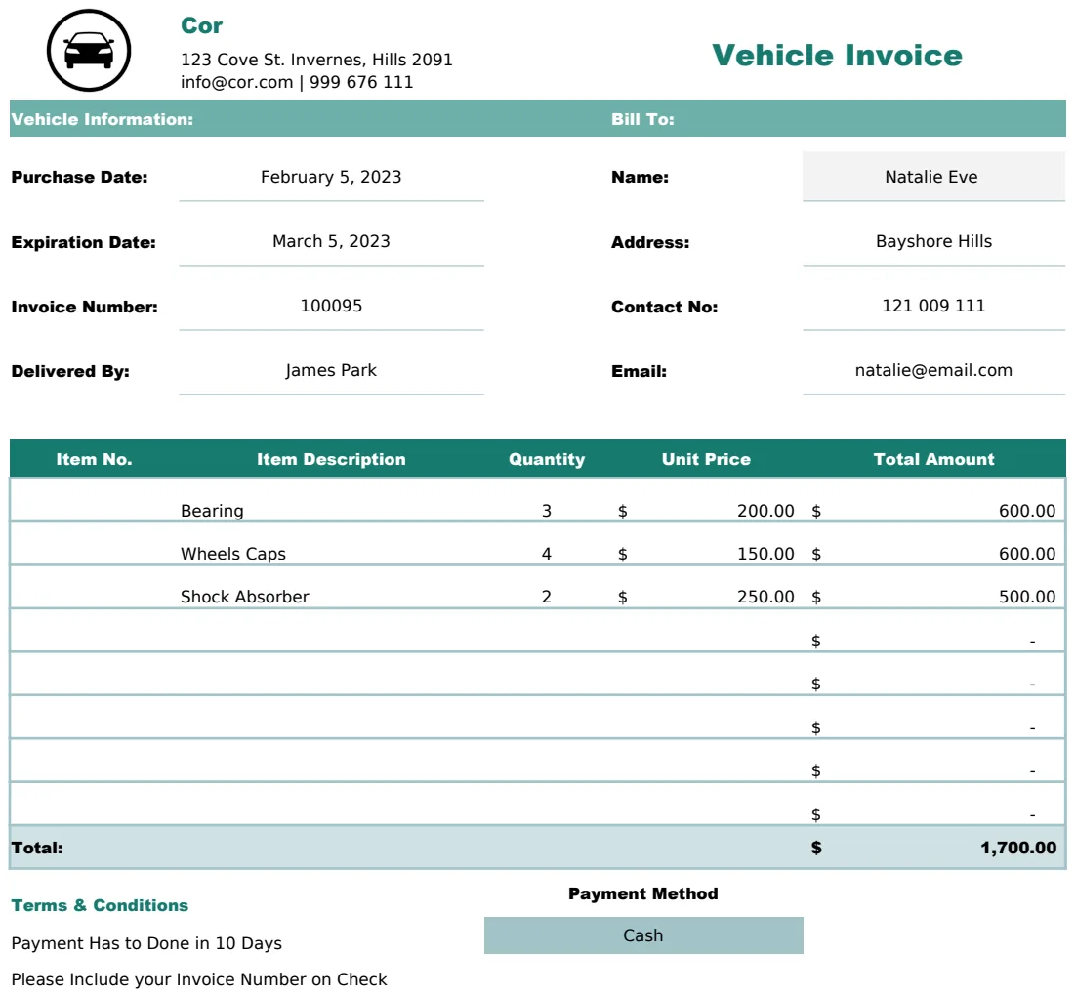Click the Bill To header
This screenshot has height=996, width=1075.
642,119
